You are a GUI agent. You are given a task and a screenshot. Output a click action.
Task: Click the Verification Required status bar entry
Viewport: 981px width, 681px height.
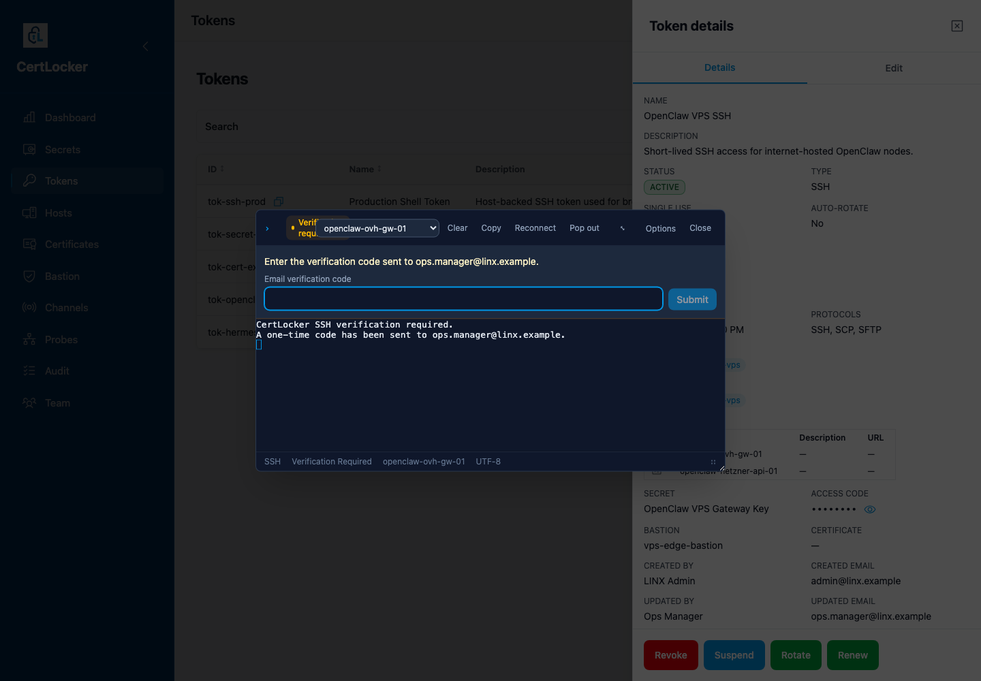coord(332,462)
